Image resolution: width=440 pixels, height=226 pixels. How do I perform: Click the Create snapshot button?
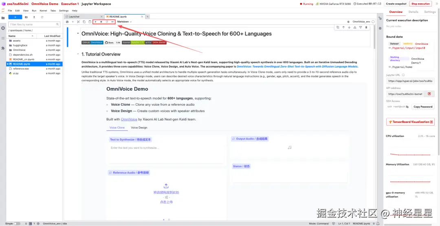click(x=396, y=4)
